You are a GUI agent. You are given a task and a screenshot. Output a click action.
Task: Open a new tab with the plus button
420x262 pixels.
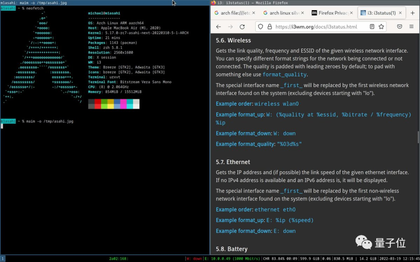413,13
